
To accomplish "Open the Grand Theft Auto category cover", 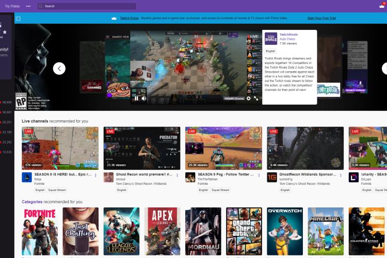I will [x=244, y=231].
